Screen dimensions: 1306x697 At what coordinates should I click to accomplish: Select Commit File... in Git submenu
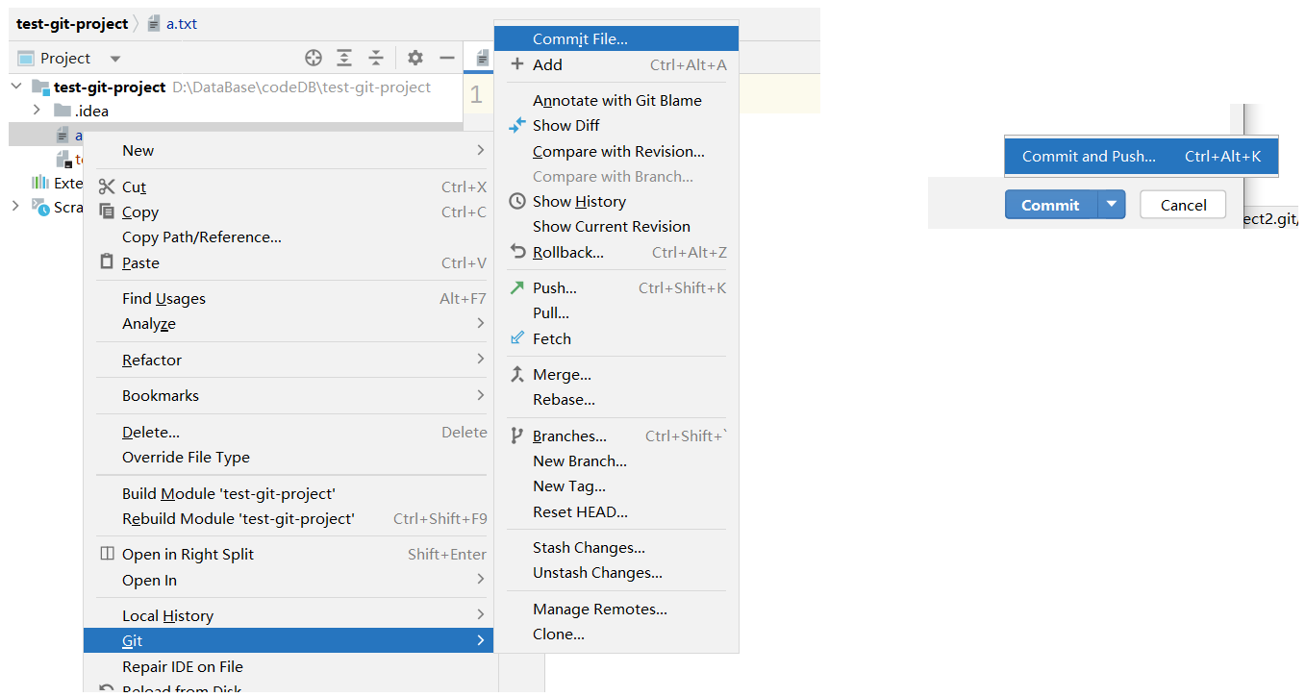tap(616, 38)
